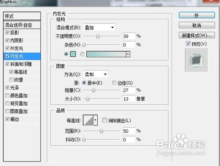Enable the 渐变叠加 gradient overlay checkbox
Viewport: 220px width, 166px height.
coord(7,103)
